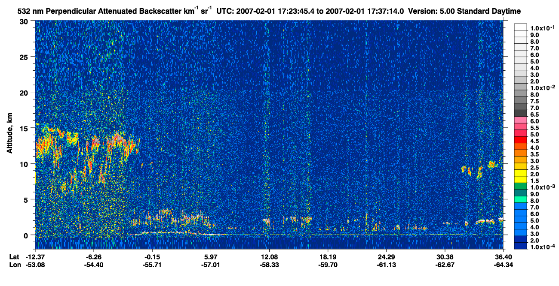Select the altitude tick label '25'
Viewport: 559px width, 286px height.
coord(25,57)
